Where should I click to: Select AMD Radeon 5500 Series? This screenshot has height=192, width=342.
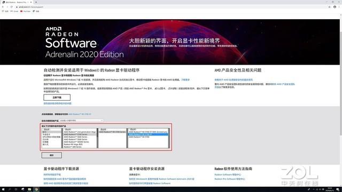click(80, 139)
